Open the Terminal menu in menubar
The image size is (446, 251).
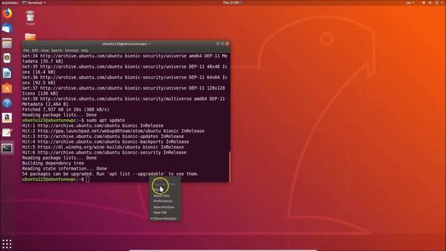coord(71,50)
